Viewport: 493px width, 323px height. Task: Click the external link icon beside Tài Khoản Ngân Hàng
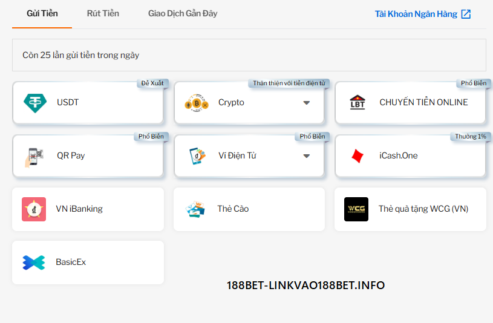[466, 14]
